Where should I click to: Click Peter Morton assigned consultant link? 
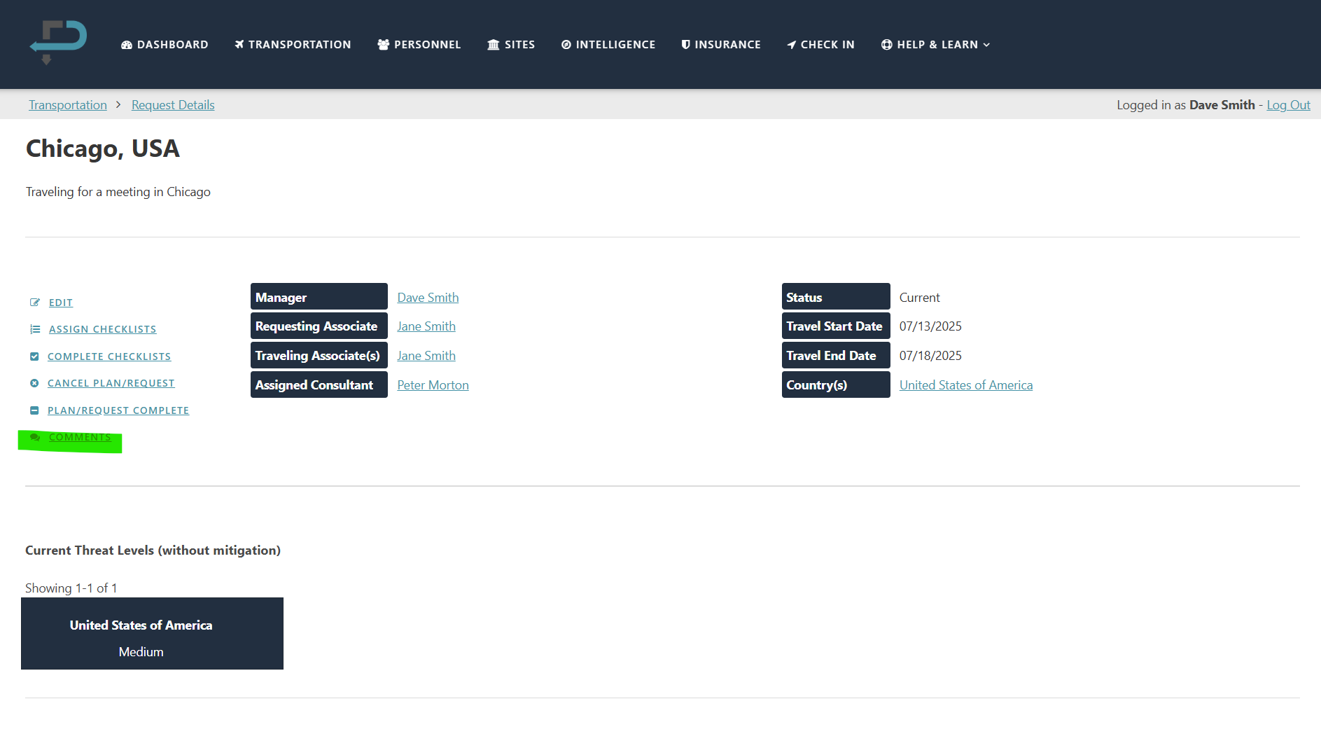[433, 385]
